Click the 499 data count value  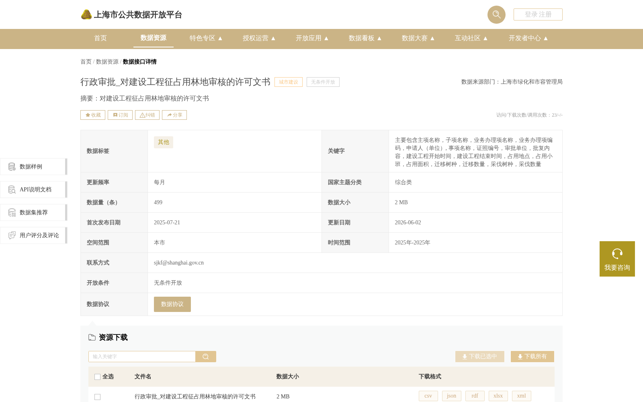coord(158,203)
